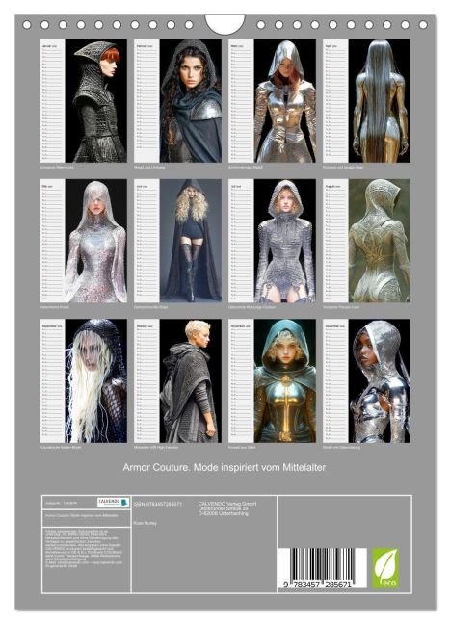Select the August image of the golden armor back view
The width and height of the screenshot is (450, 624).
[379, 241]
